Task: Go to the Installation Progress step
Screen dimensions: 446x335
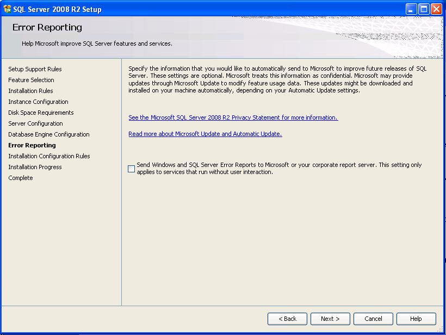Action: pyautogui.click(x=35, y=167)
